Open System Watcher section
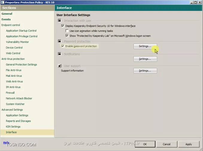Screen dimensions: 203x151 15,104
